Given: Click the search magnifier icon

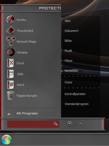Looking at the screenshot, I should click(x=56, y=124).
